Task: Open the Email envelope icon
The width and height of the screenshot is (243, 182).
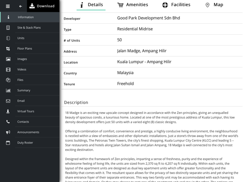Action: [x=8, y=101]
